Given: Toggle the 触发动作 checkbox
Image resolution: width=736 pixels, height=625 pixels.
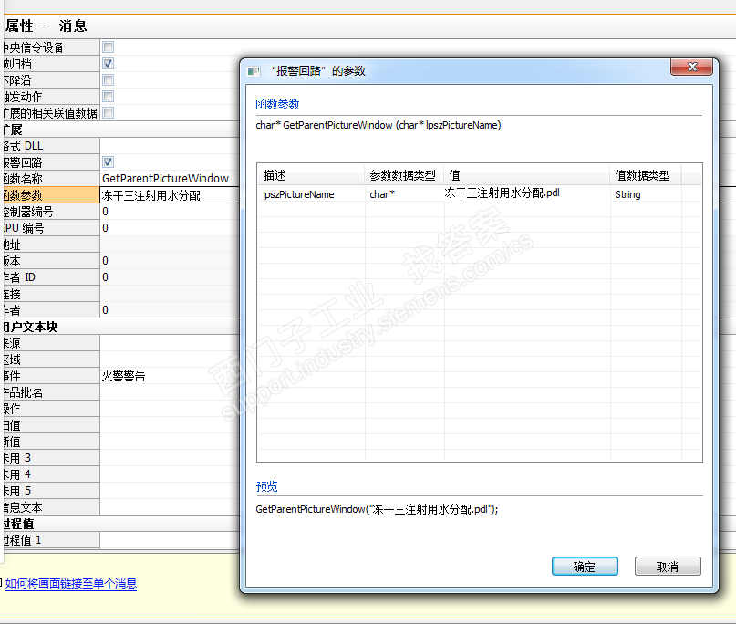Looking at the screenshot, I should click(x=108, y=97).
